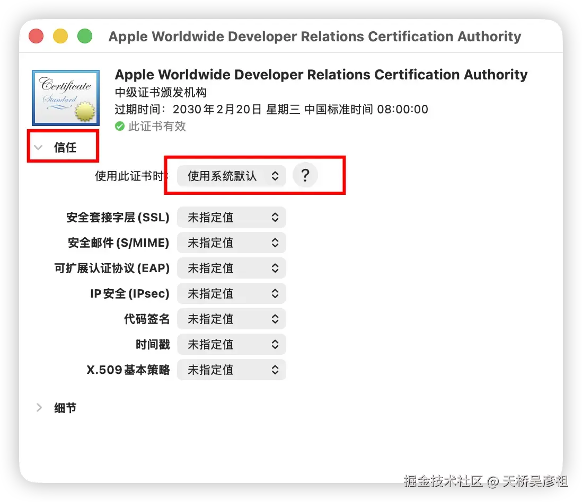
Task: Minimize the window with yellow button
Action: tap(60, 36)
